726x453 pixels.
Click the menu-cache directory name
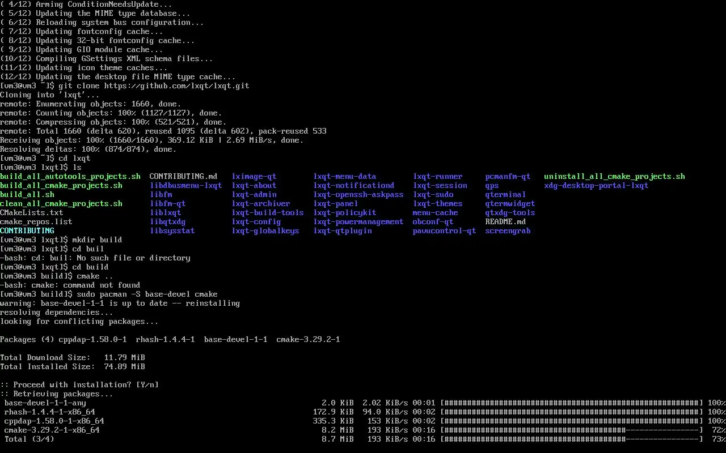point(436,213)
